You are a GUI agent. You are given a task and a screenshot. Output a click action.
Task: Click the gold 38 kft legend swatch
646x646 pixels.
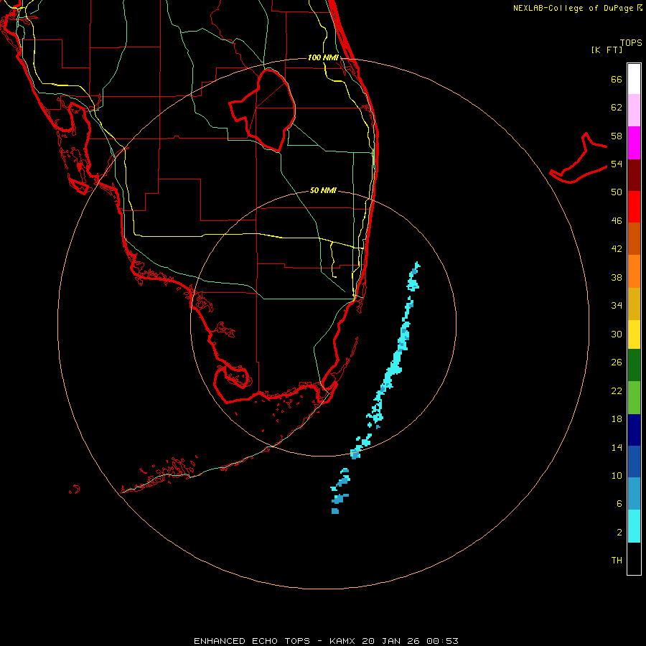coord(634,304)
